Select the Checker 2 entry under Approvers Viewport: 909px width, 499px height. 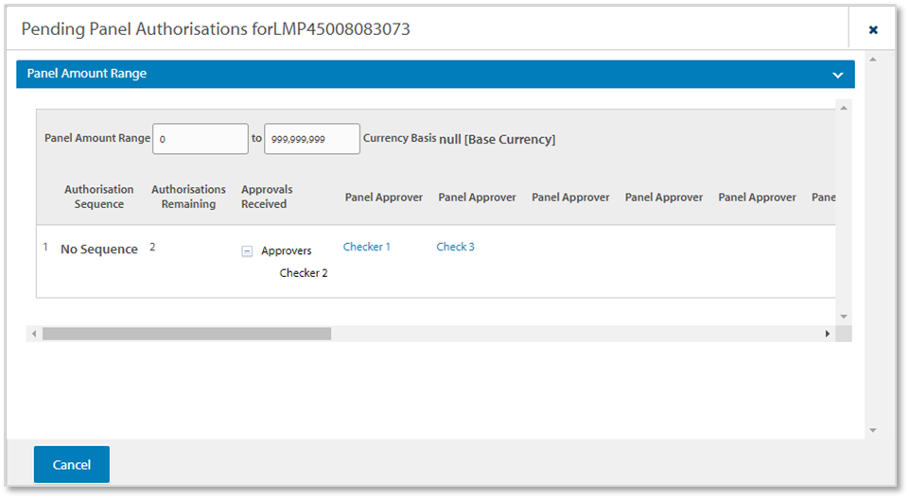(304, 273)
